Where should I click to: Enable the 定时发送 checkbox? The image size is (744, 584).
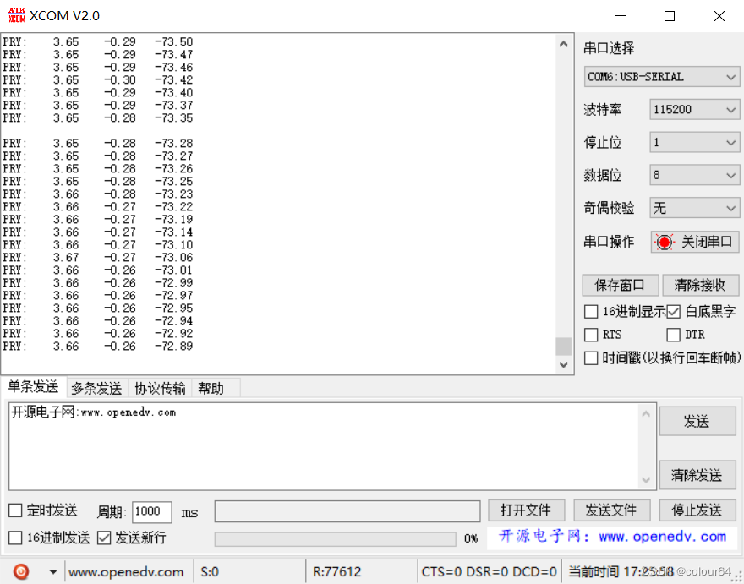coord(16,510)
